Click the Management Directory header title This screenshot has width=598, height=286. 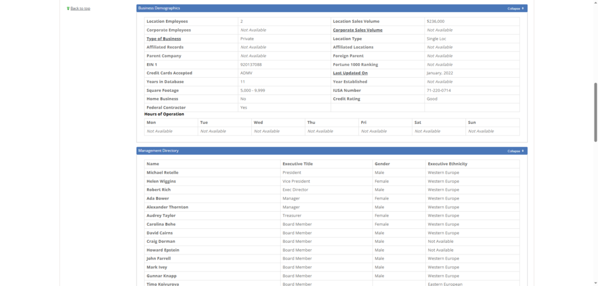pos(158,151)
